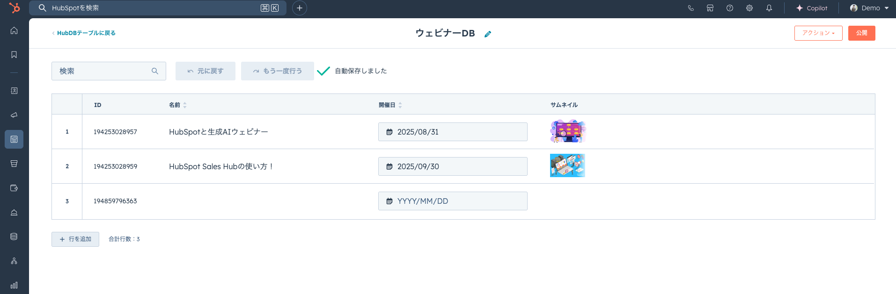Click the HubSpot sprocket logo

click(x=14, y=8)
